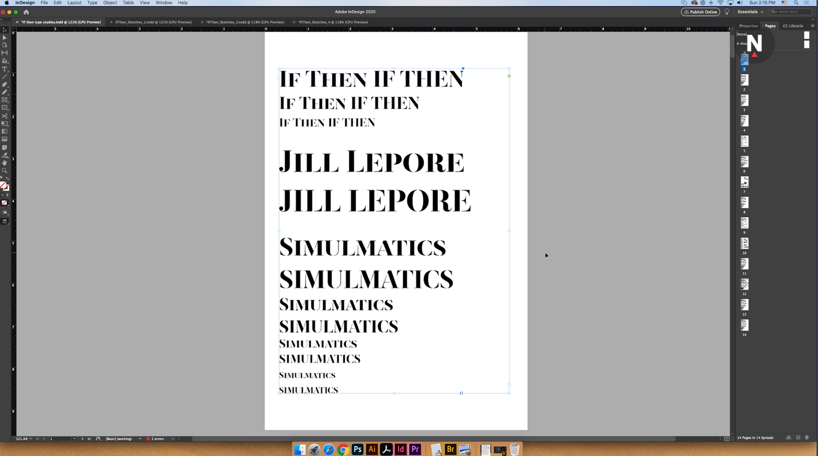This screenshot has height=456, width=818.
Task: Go to the next page arrow
Action: click(x=82, y=439)
